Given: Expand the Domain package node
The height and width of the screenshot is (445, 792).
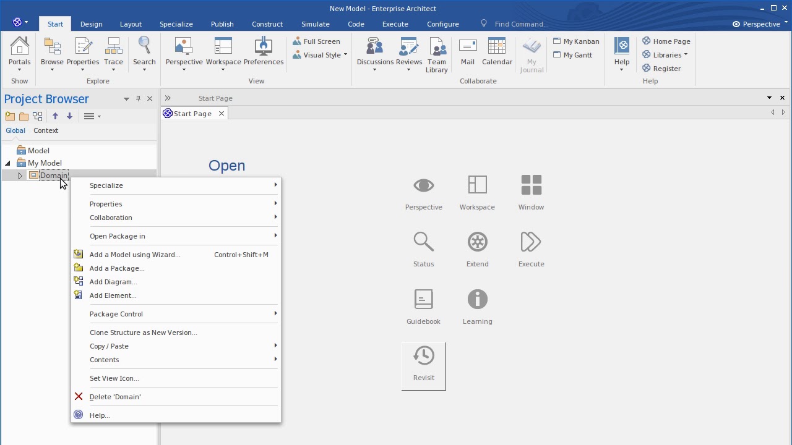Looking at the screenshot, I should pyautogui.click(x=20, y=176).
